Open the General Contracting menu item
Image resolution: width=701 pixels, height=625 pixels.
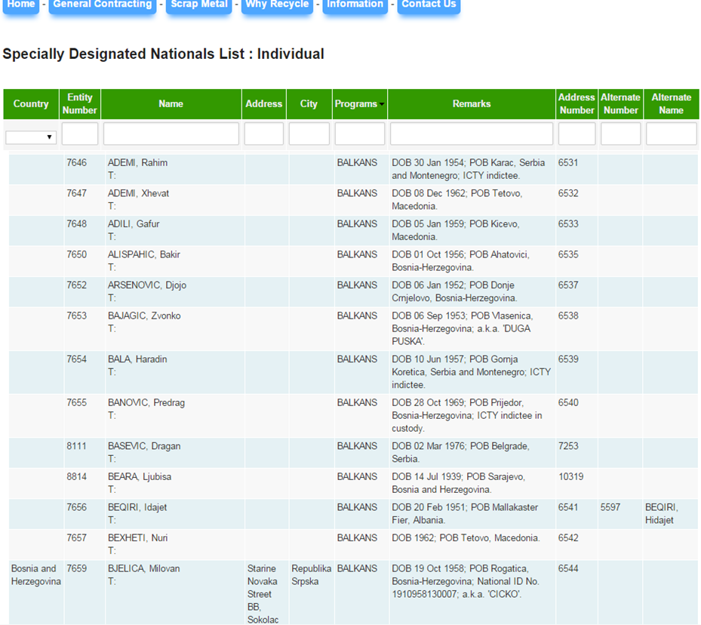click(x=103, y=5)
